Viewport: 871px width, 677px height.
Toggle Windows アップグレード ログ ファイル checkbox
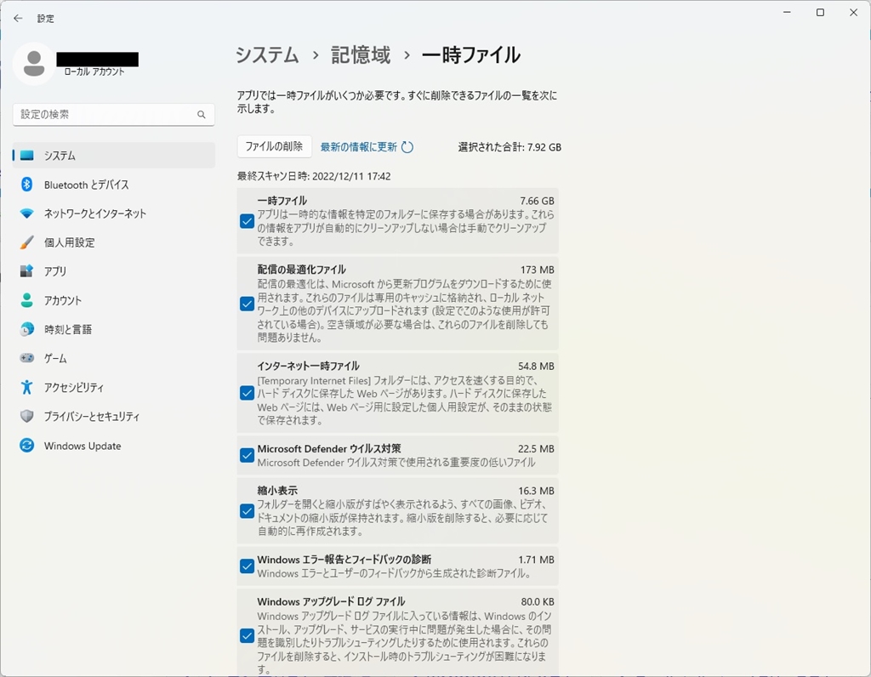coord(248,636)
